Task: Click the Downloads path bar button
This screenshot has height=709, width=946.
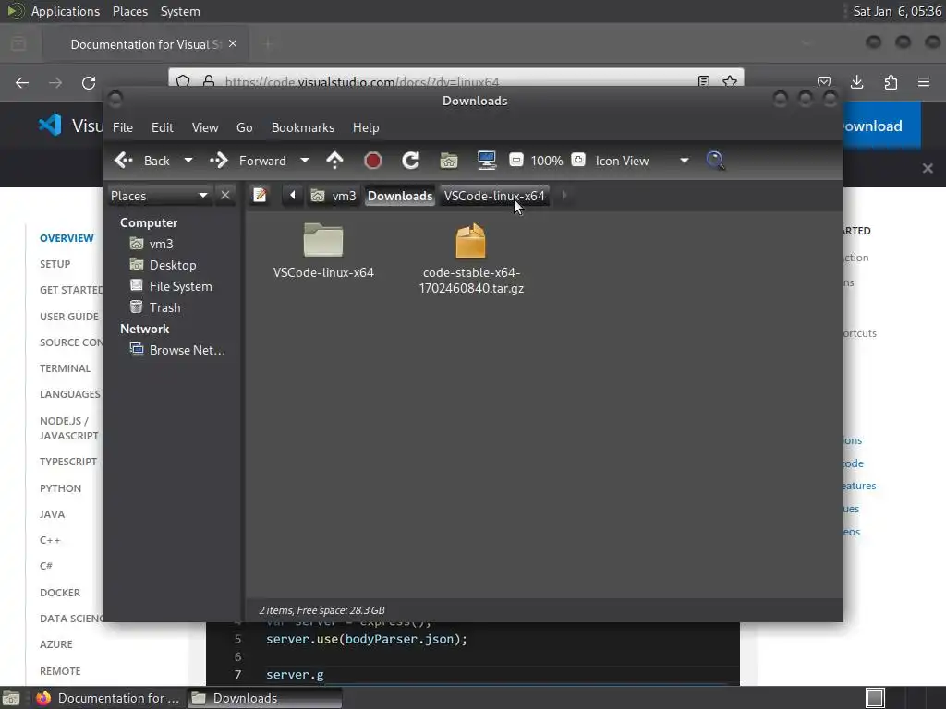Action: 400,196
